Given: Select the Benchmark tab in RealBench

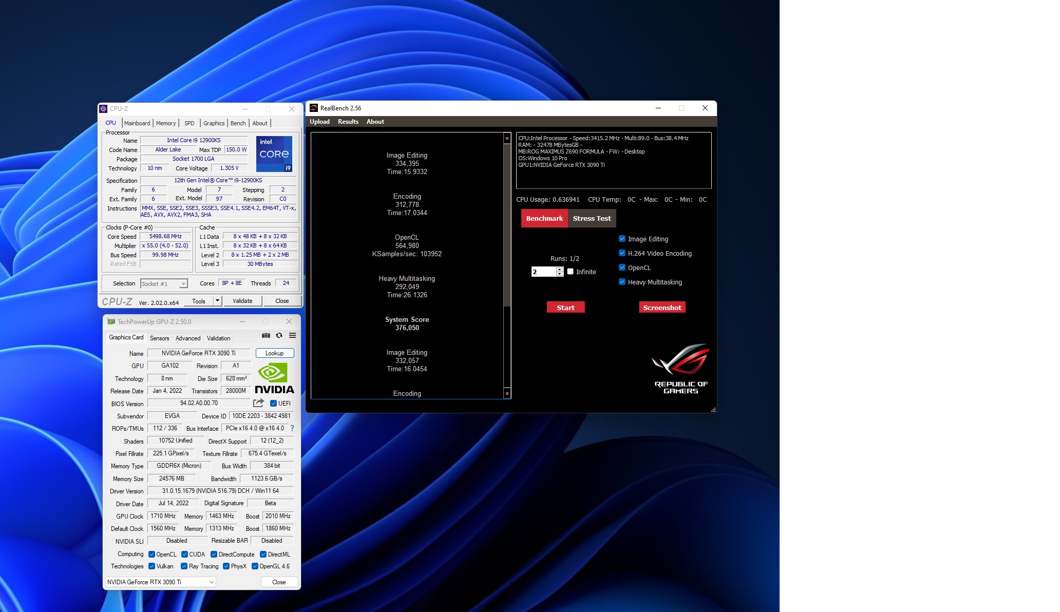Looking at the screenshot, I should 544,218.
